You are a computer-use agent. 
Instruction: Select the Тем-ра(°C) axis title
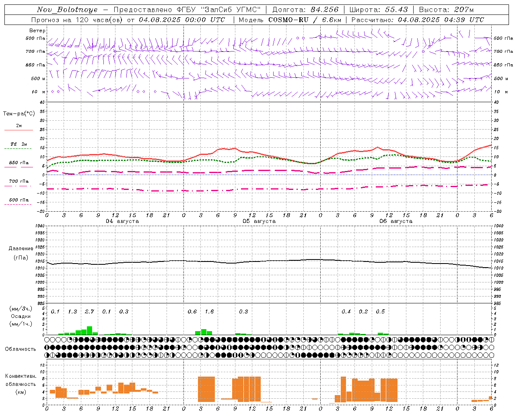[19, 114]
